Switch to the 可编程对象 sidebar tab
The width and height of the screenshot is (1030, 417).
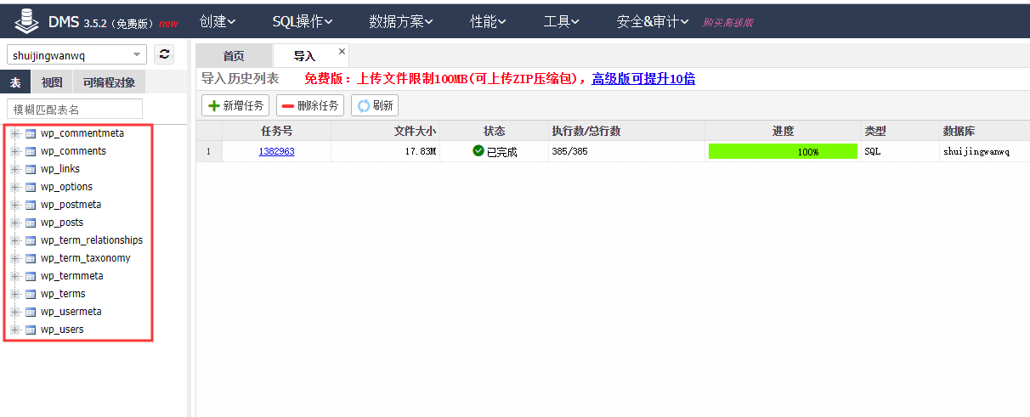click(x=109, y=82)
